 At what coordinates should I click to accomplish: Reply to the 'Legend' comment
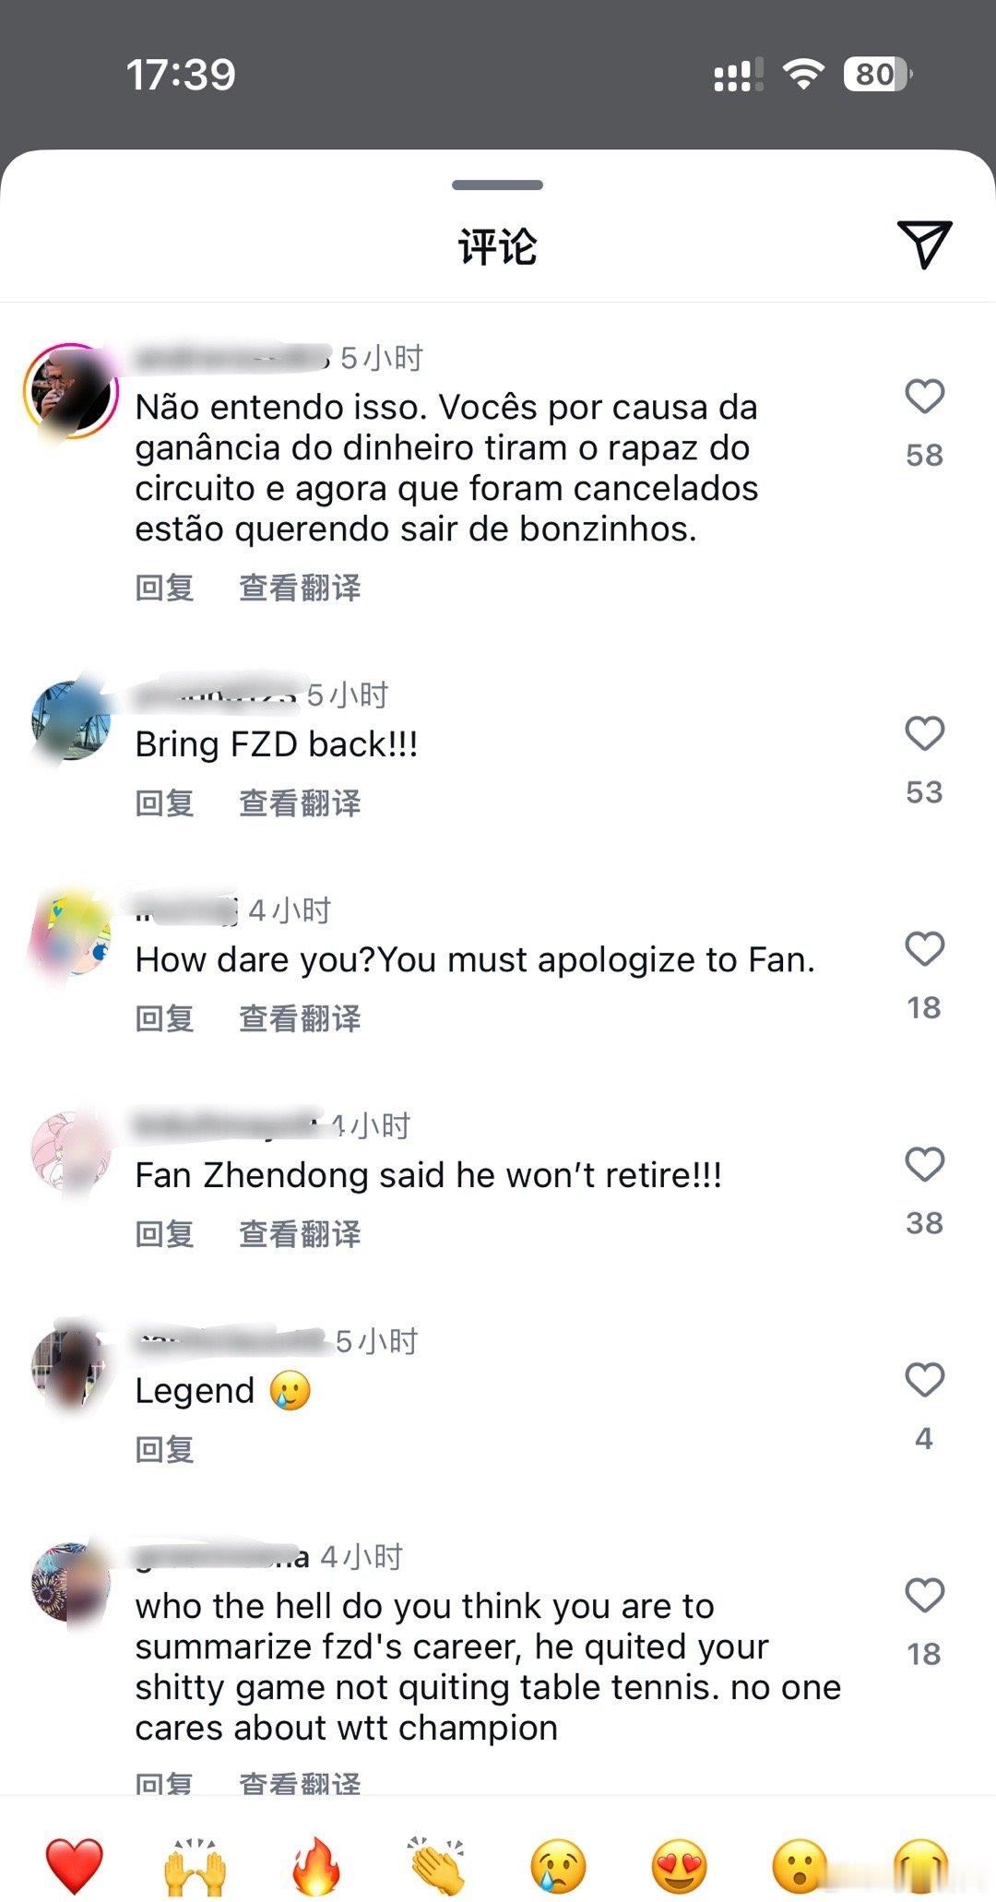pos(165,1449)
